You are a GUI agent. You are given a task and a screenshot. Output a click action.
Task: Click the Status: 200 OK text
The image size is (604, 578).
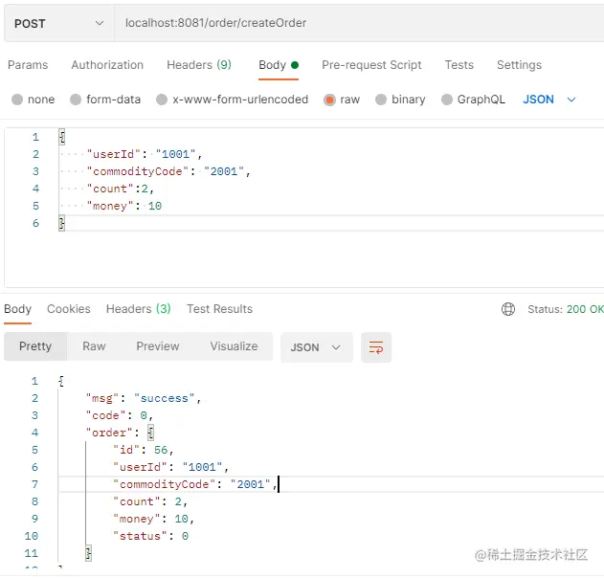(566, 309)
